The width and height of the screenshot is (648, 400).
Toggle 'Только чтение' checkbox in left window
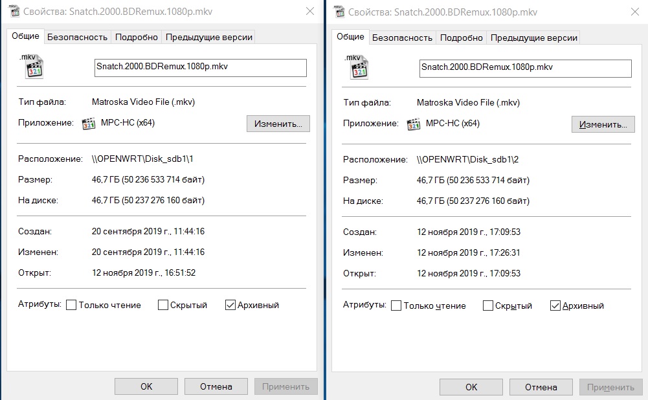coord(71,305)
